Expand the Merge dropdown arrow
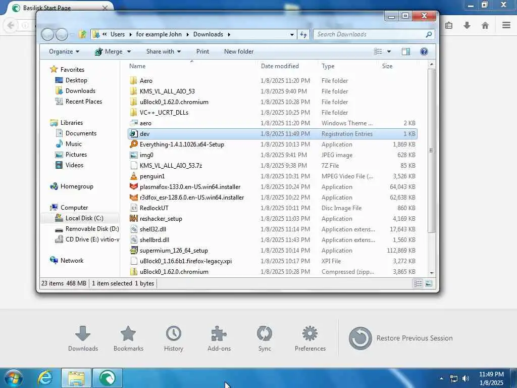This screenshot has height=388, width=517. pos(129,52)
